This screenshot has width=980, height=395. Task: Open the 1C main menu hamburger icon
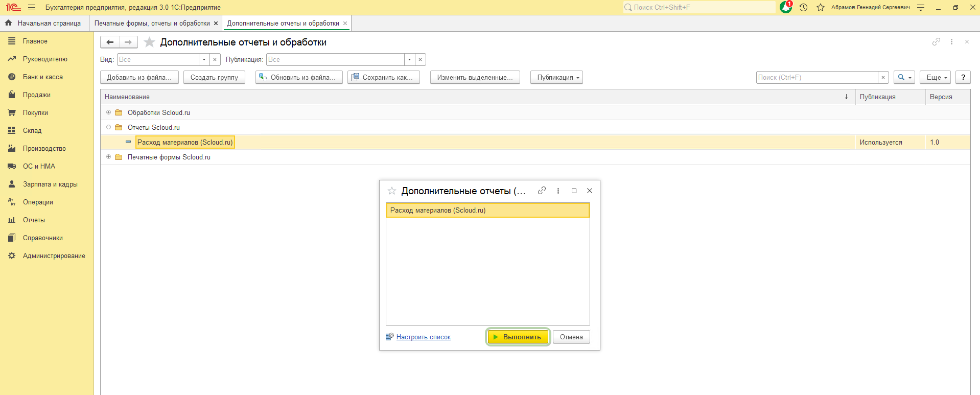[32, 8]
